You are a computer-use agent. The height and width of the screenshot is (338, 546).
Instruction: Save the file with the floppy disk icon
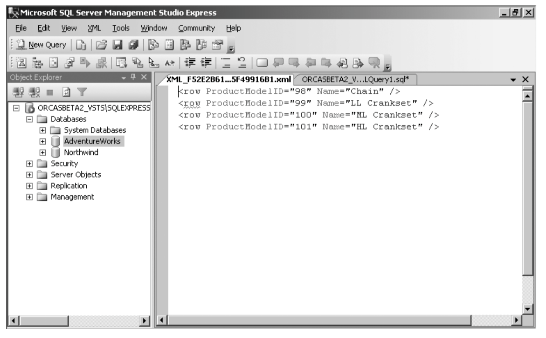click(x=117, y=45)
